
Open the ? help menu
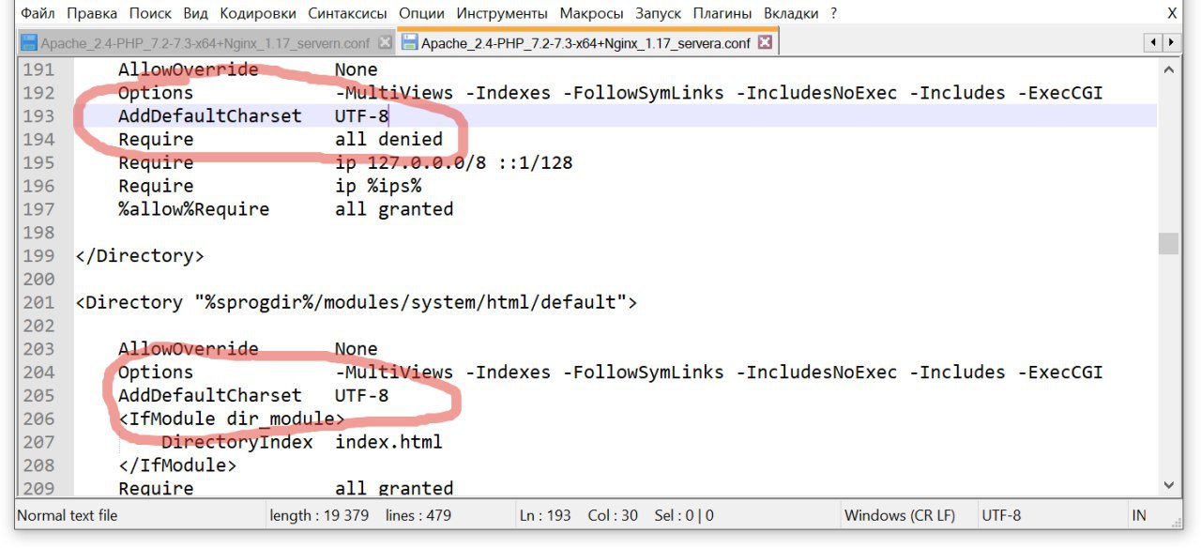pos(834,13)
